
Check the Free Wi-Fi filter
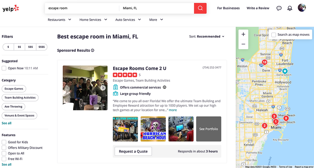coord(4,159)
